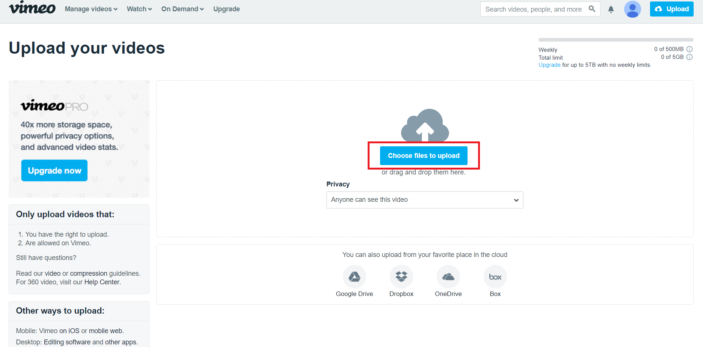Select the Box icon
703x347 pixels.
point(495,277)
